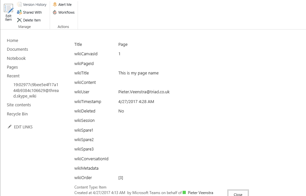Click EDIT LINKS text
This screenshot has width=306, height=196.
tap(23, 127)
